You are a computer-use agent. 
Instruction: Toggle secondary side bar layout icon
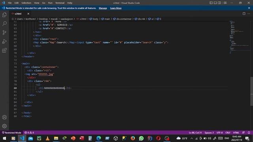[x=219, y=3]
